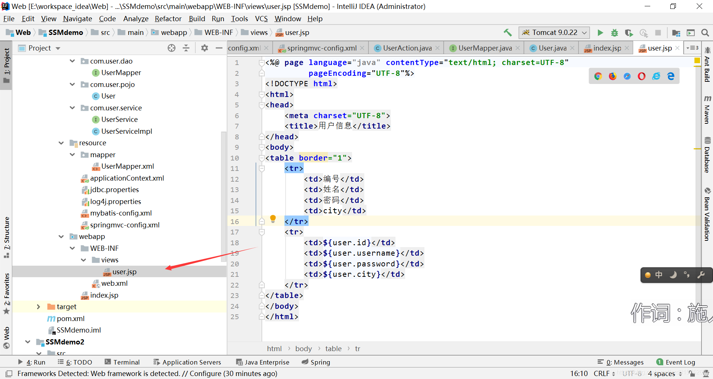
Task: Open page in Chrome browser icon
Action: tap(598, 76)
